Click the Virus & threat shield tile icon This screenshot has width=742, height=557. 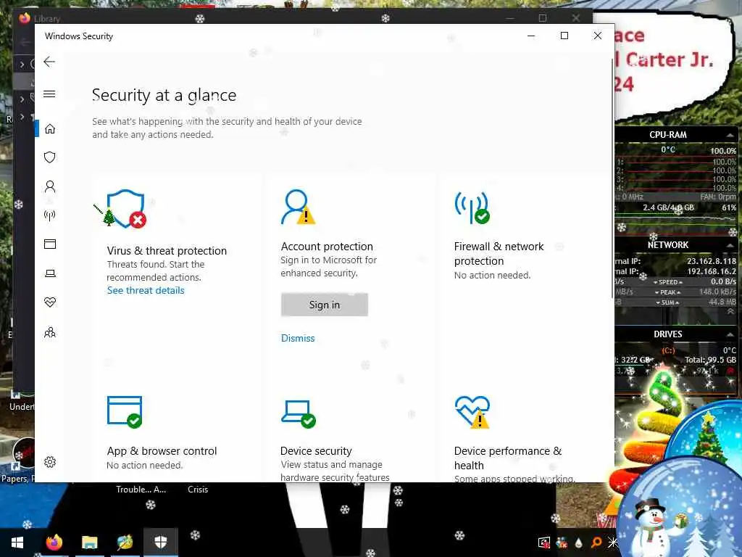click(x=126, y=209)
